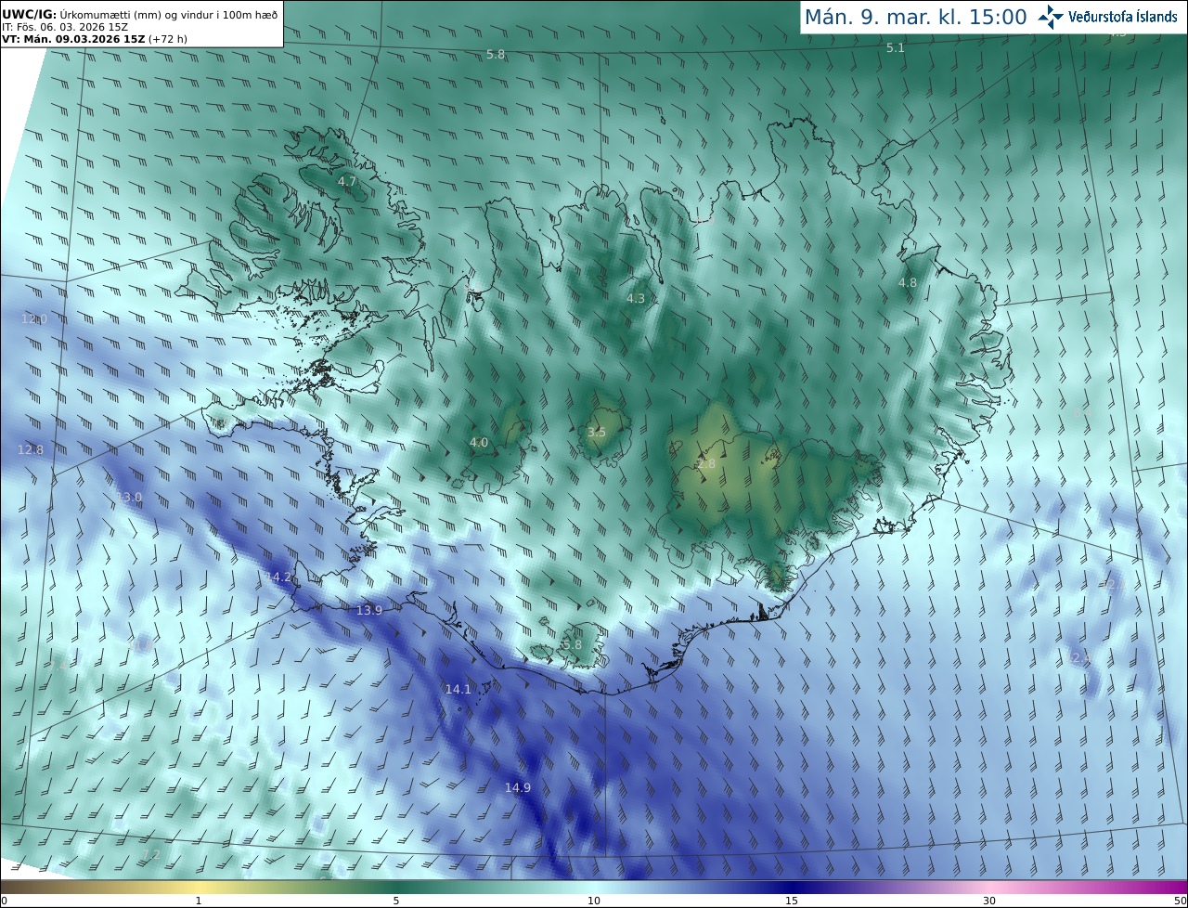Click the 2.8 value on Vatnajökull
The height and width of the screenshot is (908, 1188).
706,463
